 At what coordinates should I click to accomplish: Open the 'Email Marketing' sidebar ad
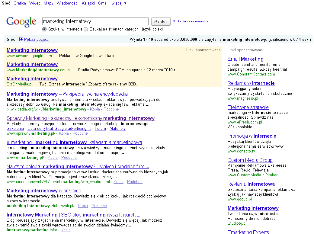click(x=245, y=59)
